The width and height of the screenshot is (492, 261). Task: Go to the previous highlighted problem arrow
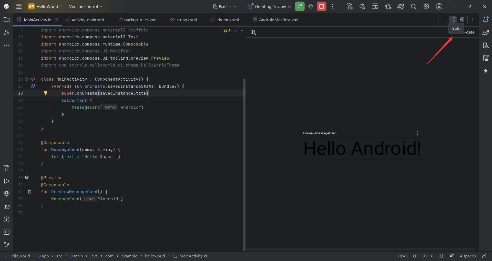pyautogui.click(x=235, y=31)
